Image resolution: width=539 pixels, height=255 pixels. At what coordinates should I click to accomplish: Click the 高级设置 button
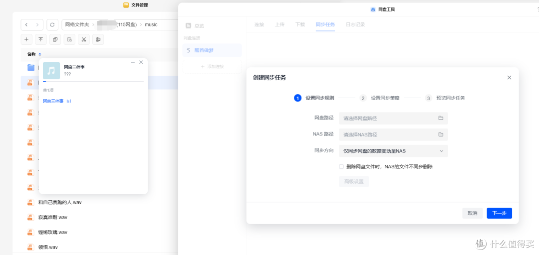354,182
